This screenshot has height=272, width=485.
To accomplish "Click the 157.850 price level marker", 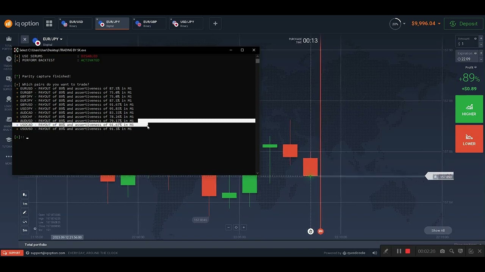I will tap(440, 177).
